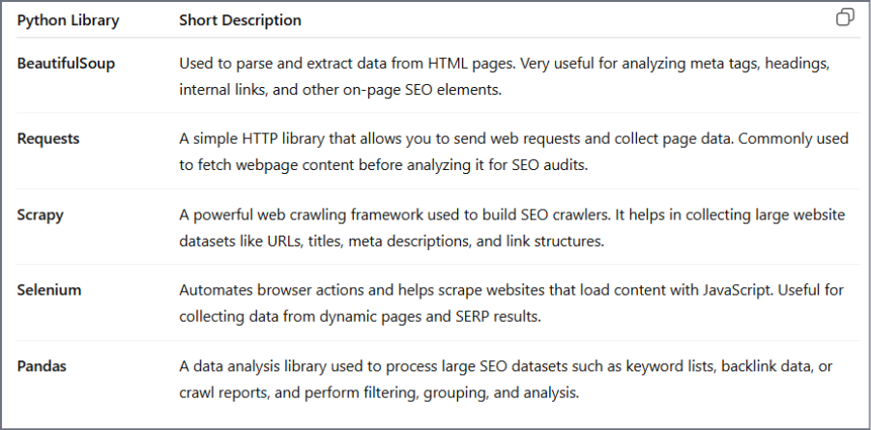Select the Selenium library name

48,290
